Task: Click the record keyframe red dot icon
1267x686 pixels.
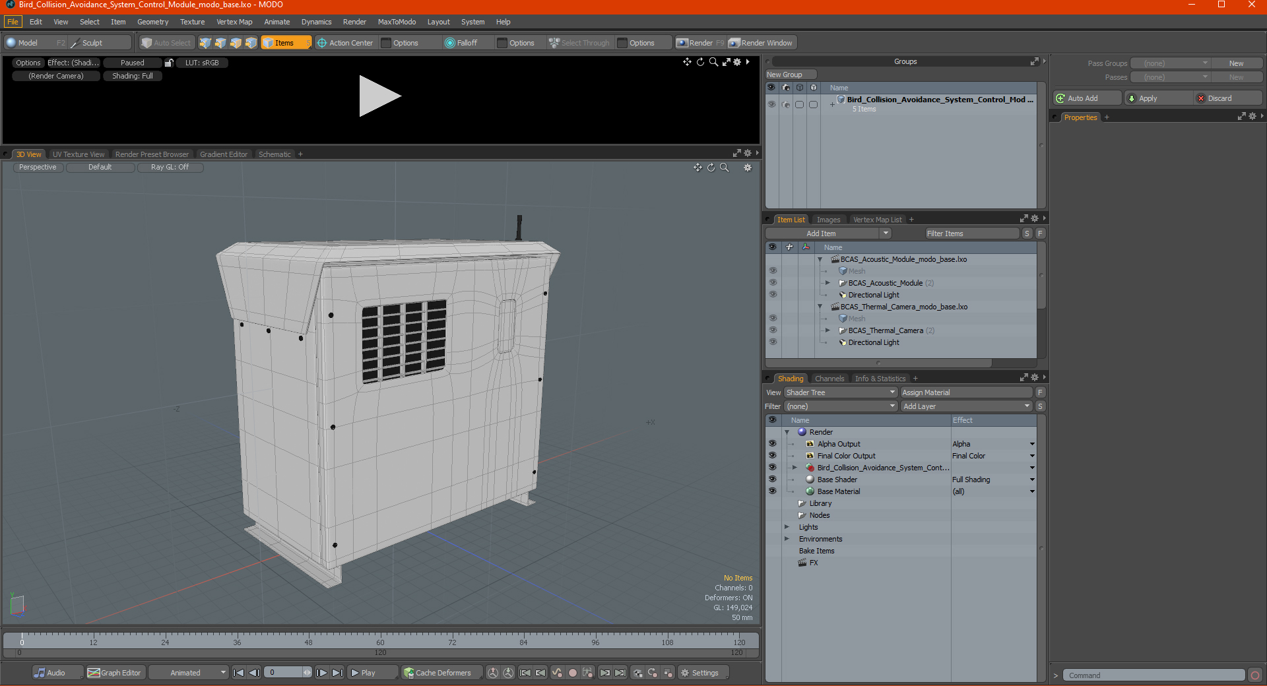Action: [573, 673]
